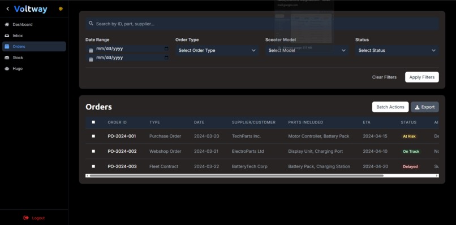Viewport: 456px width, 225px height.
Task: Expand the Select Status dropdown
Action: pyautogui.click(x=397, y=50)
